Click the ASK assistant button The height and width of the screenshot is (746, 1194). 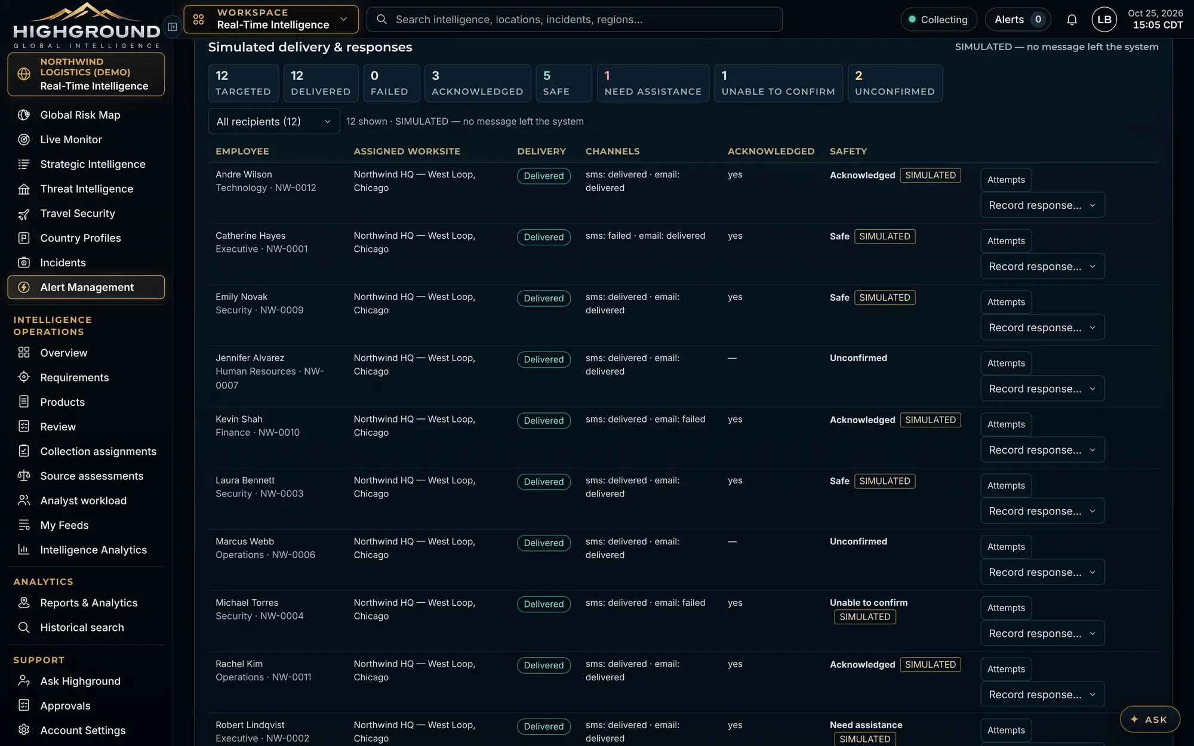click(1150, 719)
